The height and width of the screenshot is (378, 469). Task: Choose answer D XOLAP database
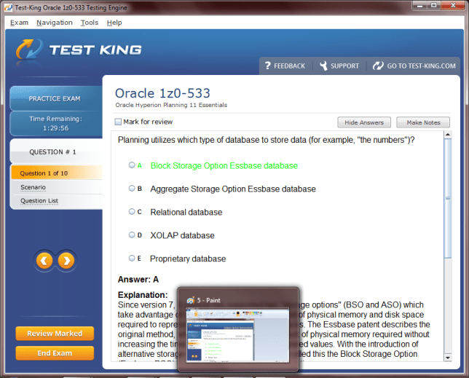(x=132, y=235)
